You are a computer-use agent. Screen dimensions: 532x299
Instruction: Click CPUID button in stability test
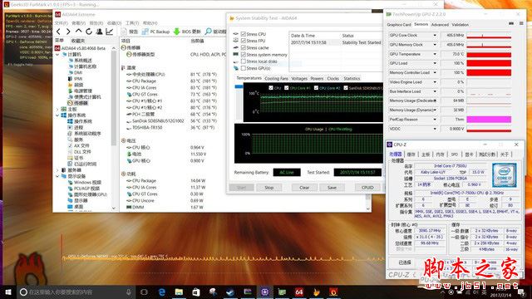point(367,188)
